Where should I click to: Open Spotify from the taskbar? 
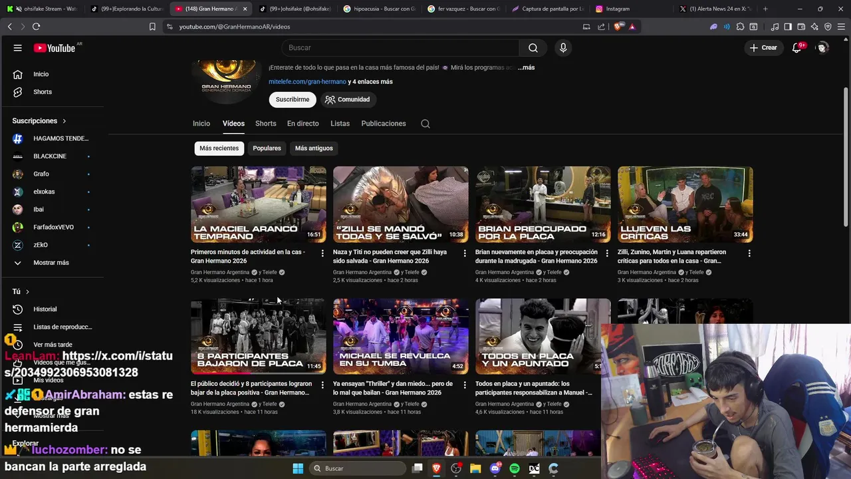point(515,468)
